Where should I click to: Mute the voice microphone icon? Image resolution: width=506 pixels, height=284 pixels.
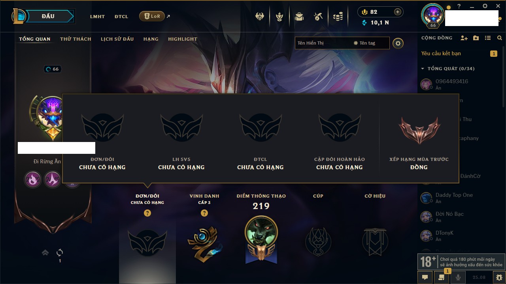pos(458,277)
